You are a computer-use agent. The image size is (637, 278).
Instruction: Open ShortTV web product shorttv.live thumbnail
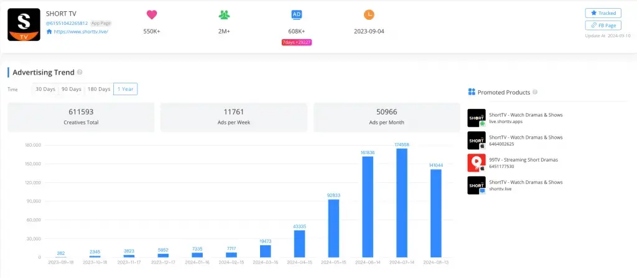(477, 185)
